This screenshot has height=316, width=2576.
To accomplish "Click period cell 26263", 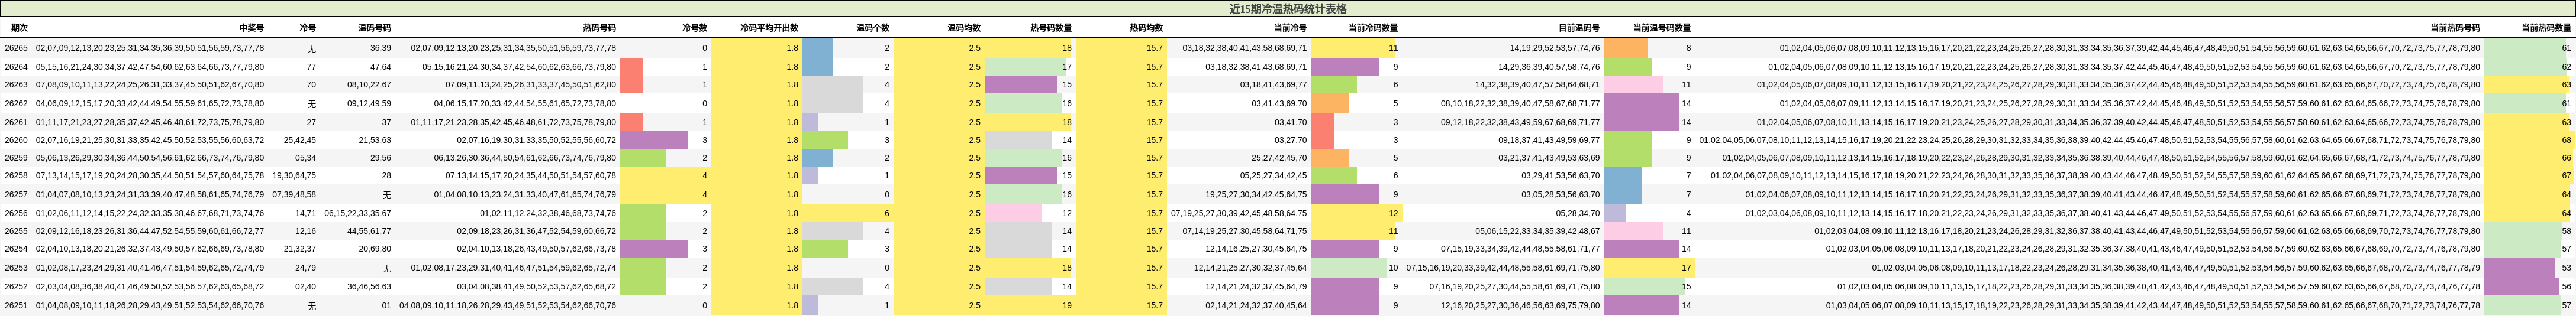I will (16, 84).
